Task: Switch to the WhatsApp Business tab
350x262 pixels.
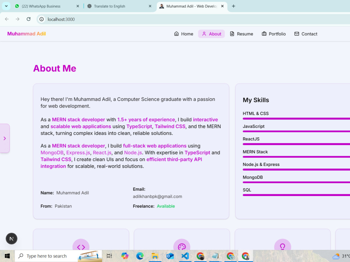Action: coord(47,6)
